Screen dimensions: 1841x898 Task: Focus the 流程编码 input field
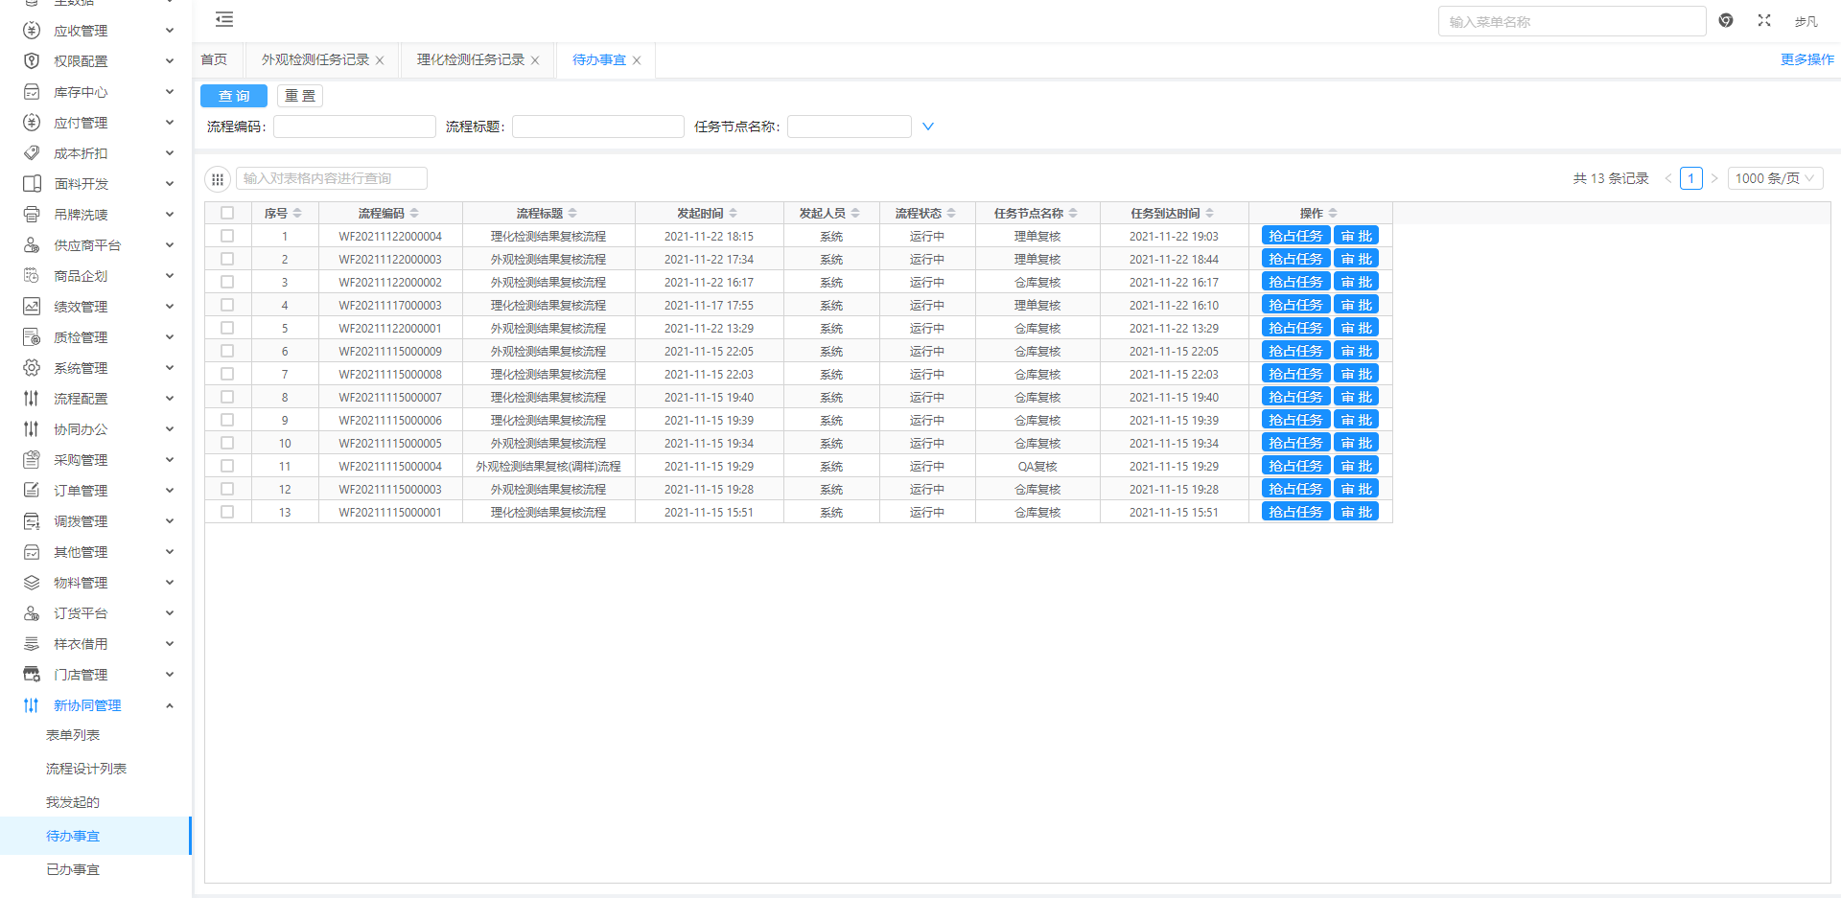354,127
